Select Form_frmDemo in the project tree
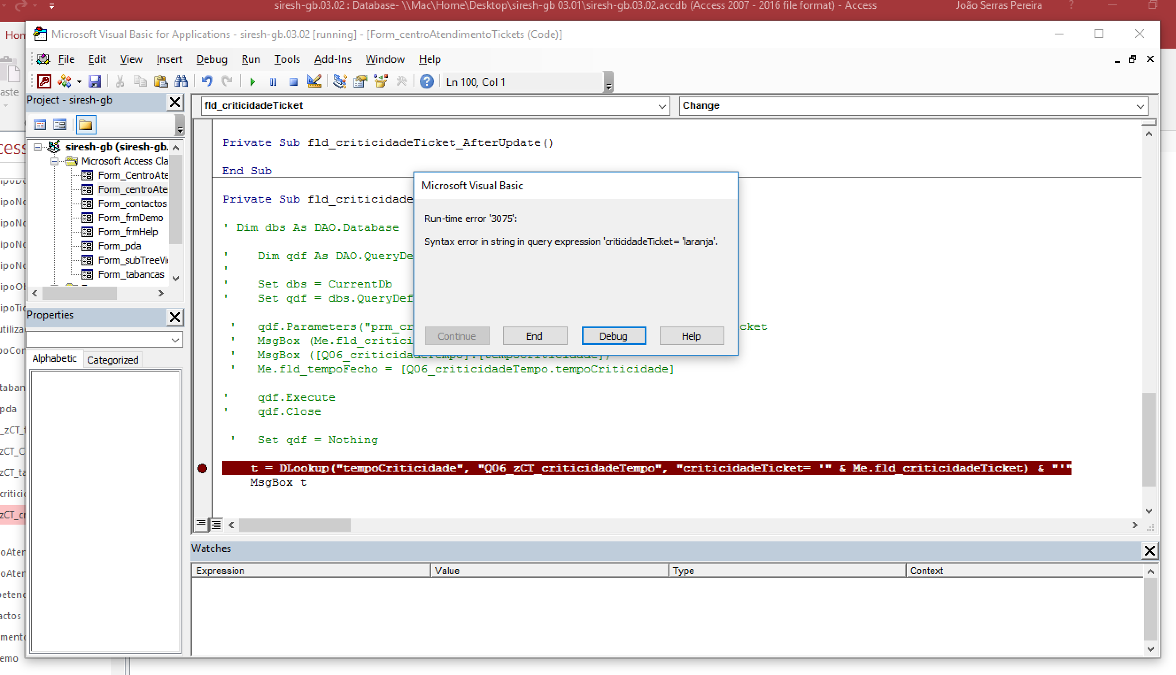The width and height of the screenshot is (1176, 675). click(x=130, y=218)
